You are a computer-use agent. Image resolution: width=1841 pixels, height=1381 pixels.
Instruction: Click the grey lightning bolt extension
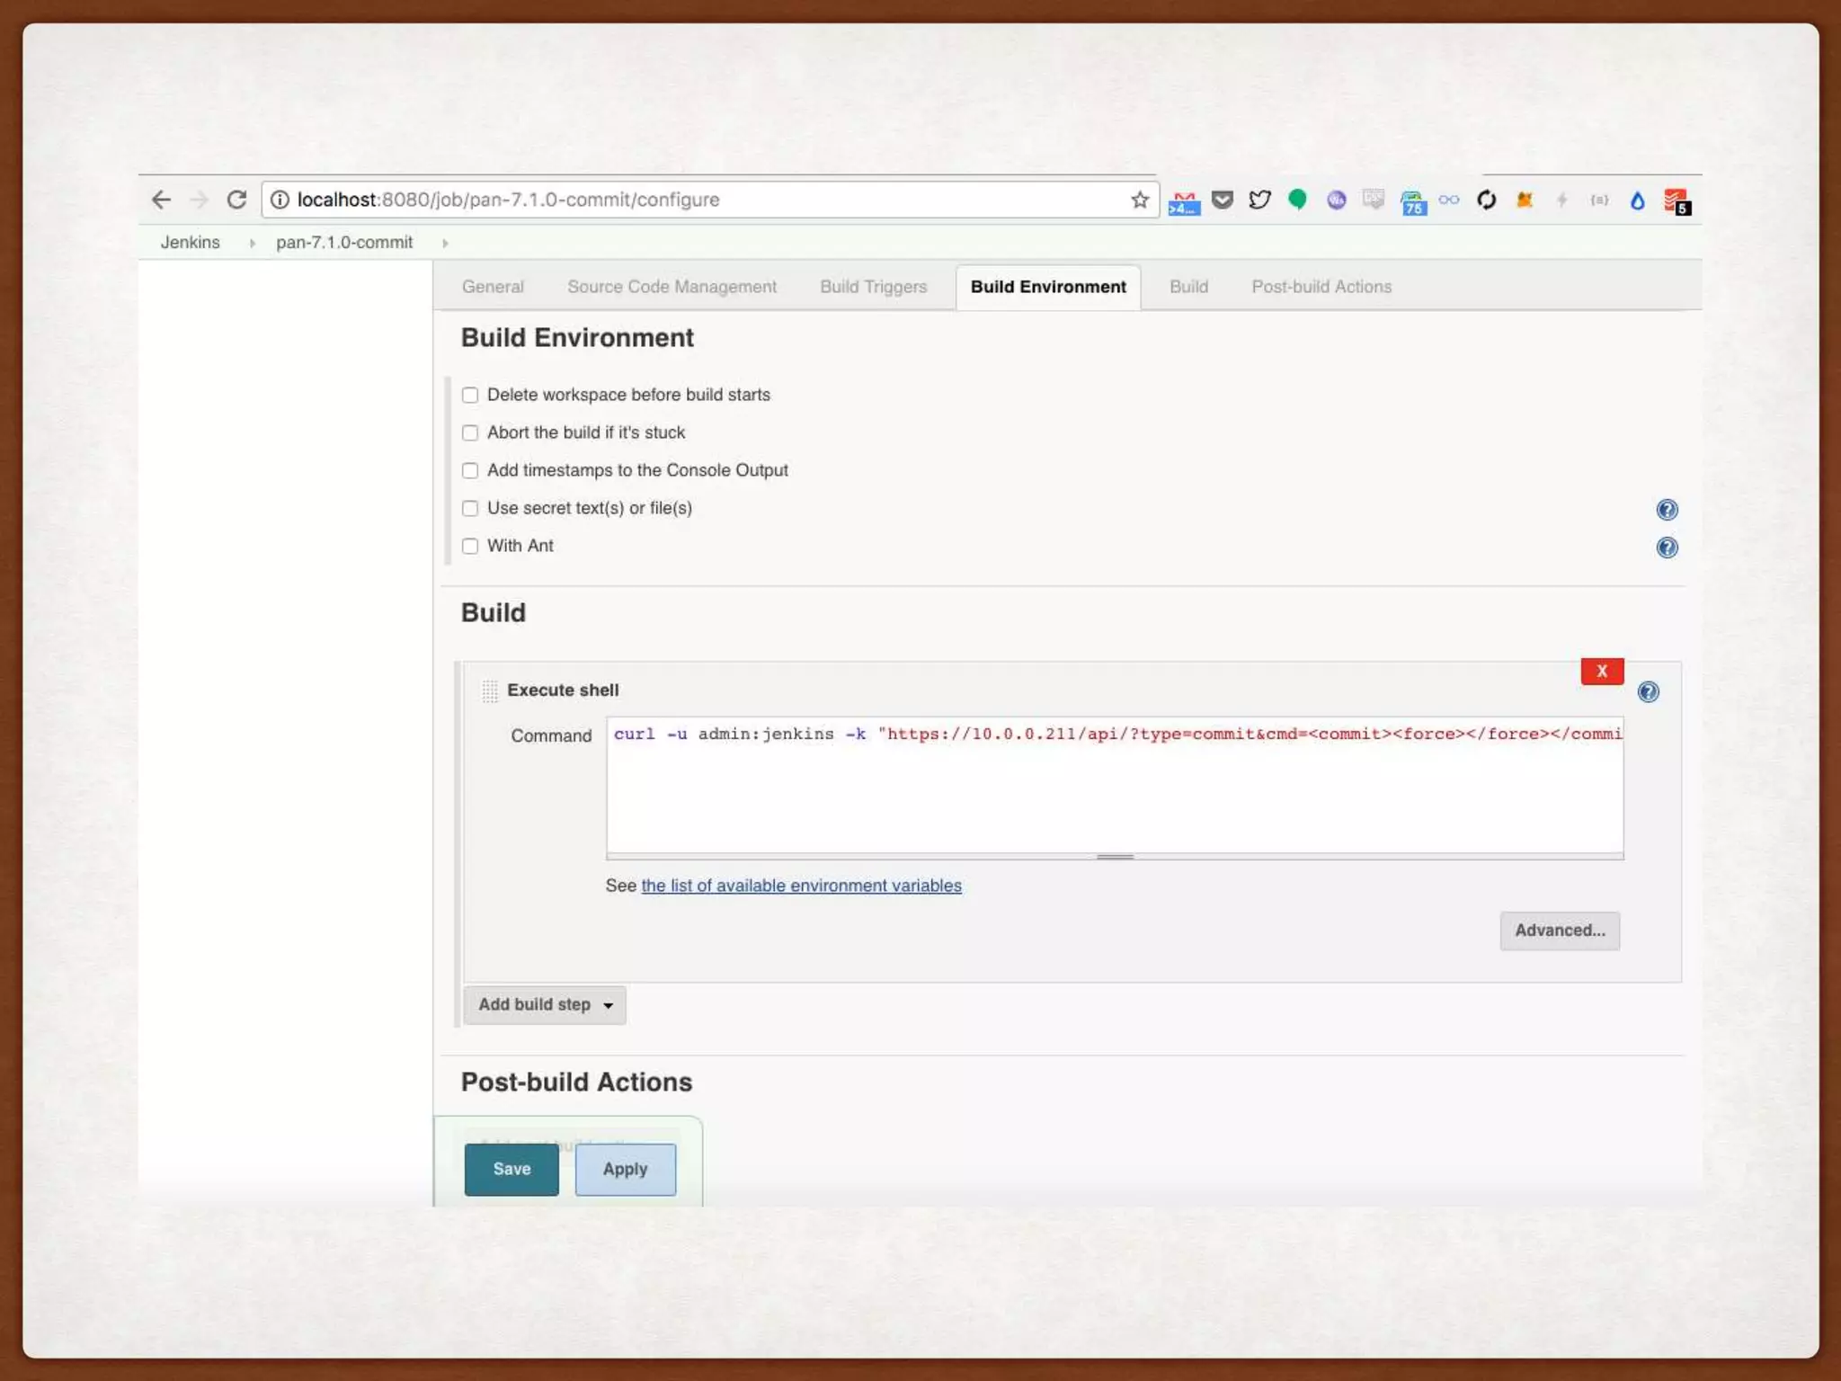click(1562, 200)
